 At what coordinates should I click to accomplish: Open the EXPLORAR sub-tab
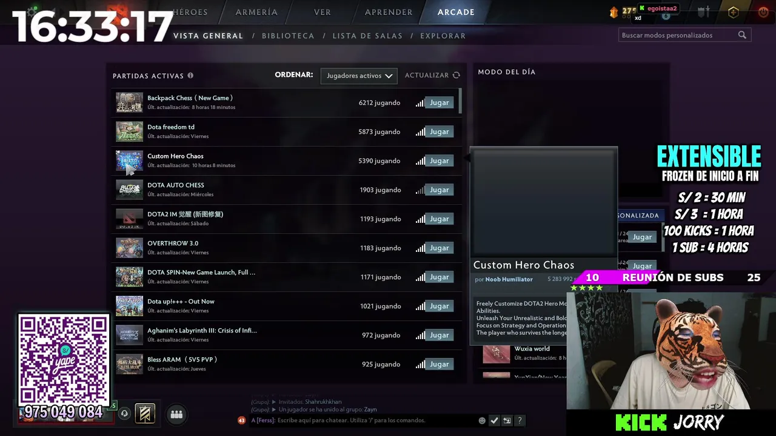tap(443, 36)
